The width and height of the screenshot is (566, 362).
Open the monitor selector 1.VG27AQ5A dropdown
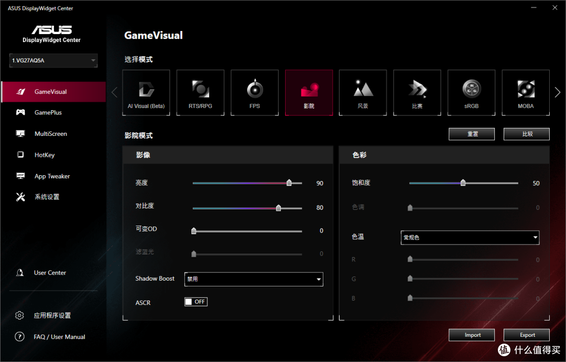tap(53, 60)
